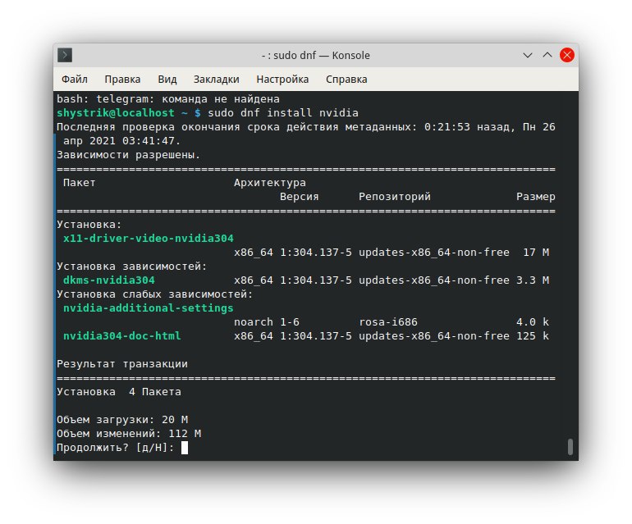Click the line Зависимости разрешены.
This screenshot has width=632, height=524.
(129, 155)
